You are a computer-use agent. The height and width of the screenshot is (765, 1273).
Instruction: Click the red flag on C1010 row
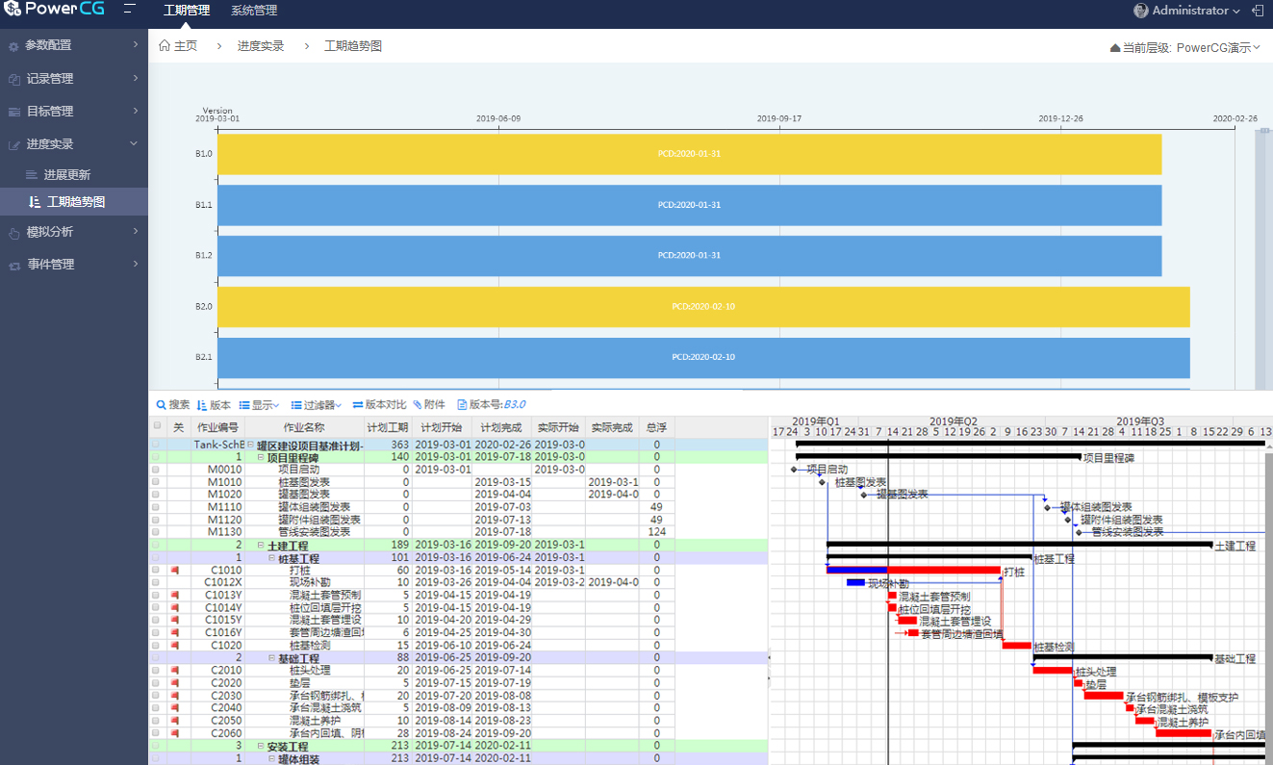[x=175, y=570]
